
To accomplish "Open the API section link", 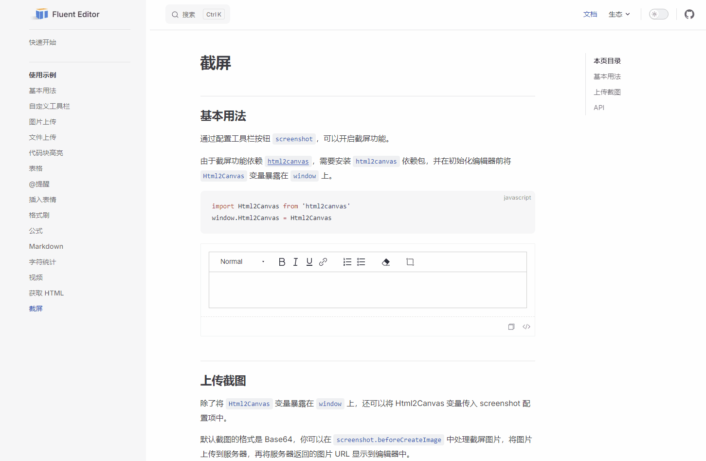I will [x=599, y=108].
